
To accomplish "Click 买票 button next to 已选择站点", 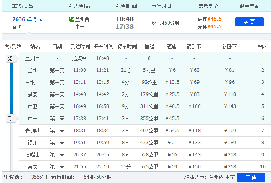I will [251, 177].
